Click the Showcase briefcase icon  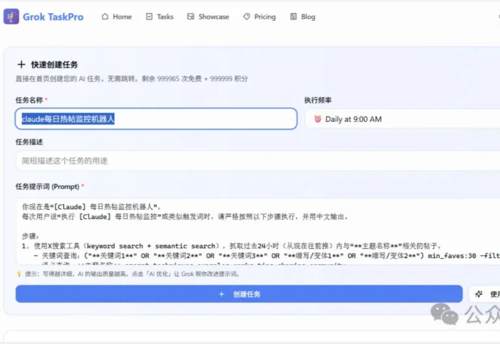190,16
